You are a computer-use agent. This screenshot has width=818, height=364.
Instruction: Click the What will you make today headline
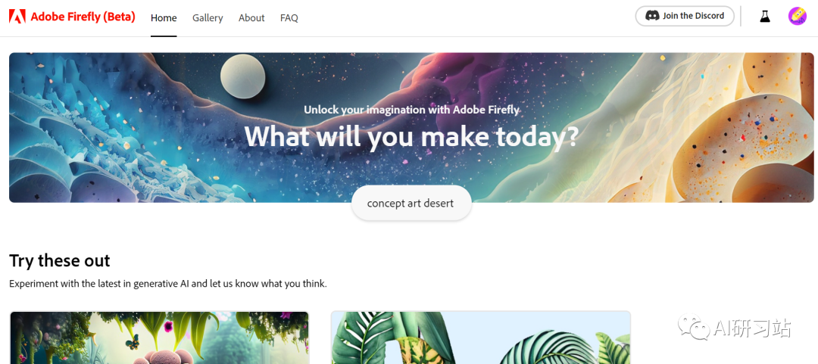(411, 137)
